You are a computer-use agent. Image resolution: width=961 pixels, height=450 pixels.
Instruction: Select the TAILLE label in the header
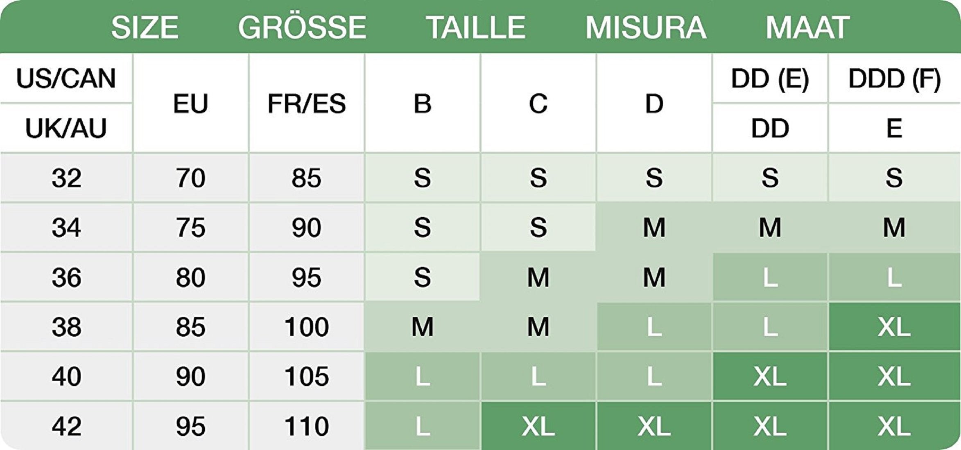[x=476, y=27]
